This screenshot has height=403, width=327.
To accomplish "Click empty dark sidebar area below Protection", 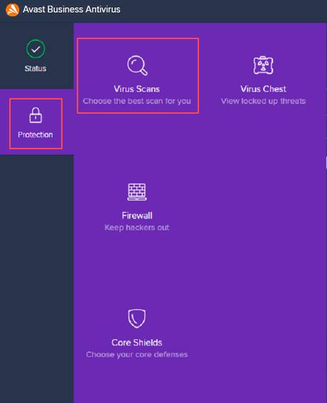I will point(37,279).
